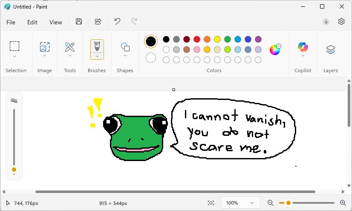Viewport: 352px width, 211px height.
Task: Expand the Copilot chevron
Action: pos(303,56)
